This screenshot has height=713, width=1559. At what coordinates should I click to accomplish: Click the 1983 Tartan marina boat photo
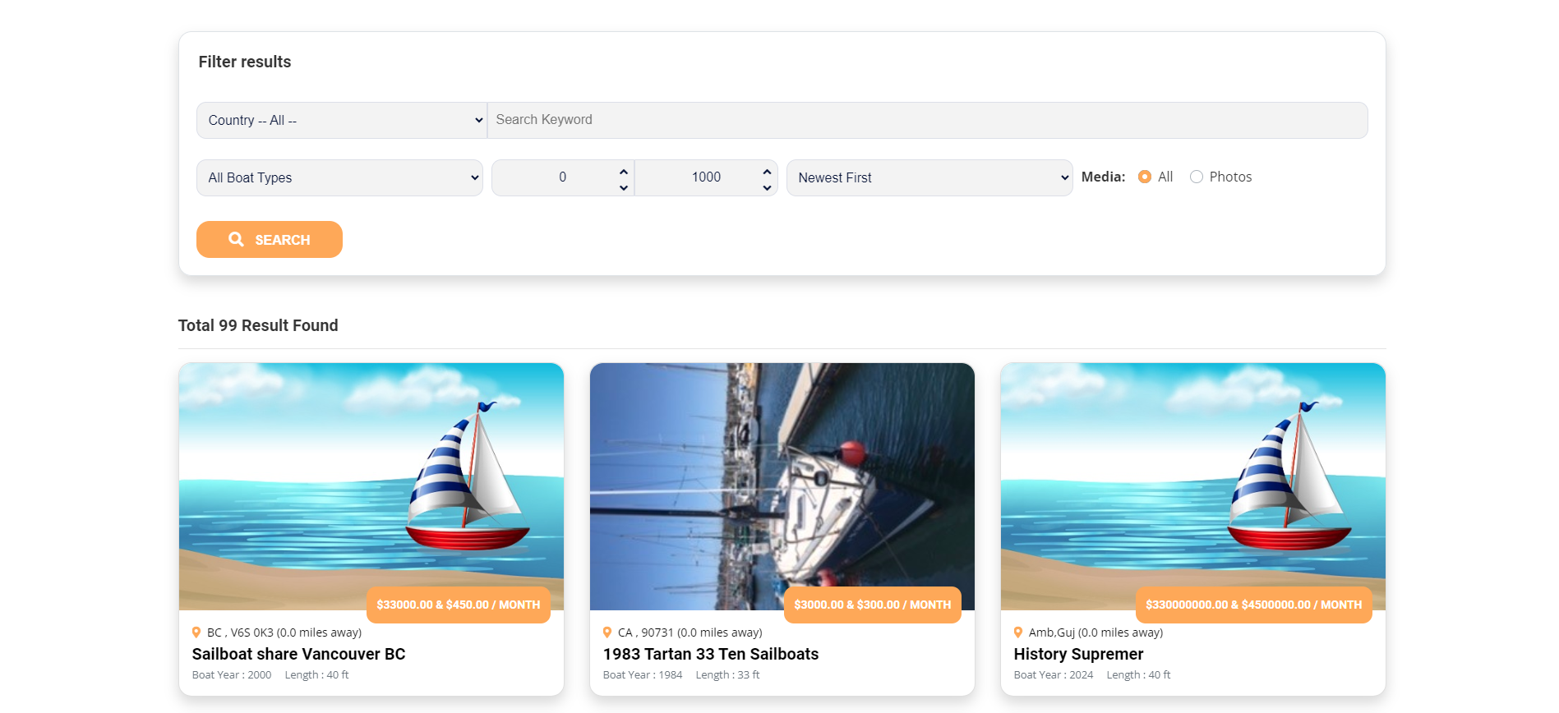coord(782,476)
